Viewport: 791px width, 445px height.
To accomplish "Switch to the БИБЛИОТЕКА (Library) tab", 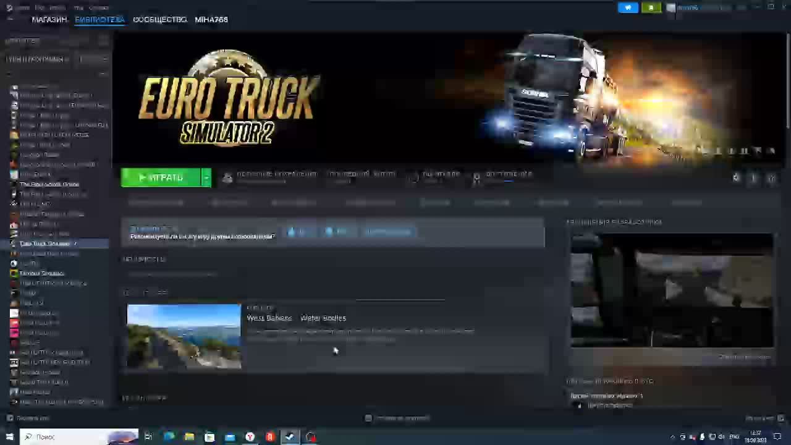I will 99,20.
